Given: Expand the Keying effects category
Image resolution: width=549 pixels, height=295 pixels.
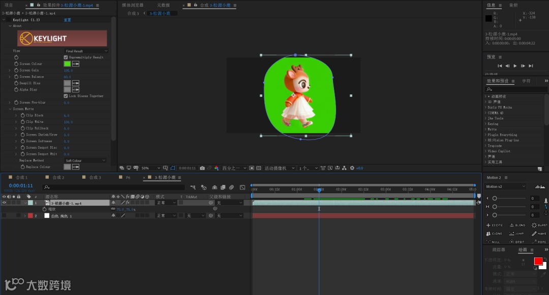Looking at the screenshot, I should pos(485,124).
